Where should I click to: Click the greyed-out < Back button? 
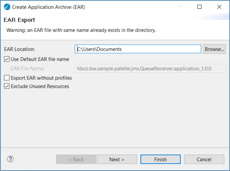coord(76,159)
